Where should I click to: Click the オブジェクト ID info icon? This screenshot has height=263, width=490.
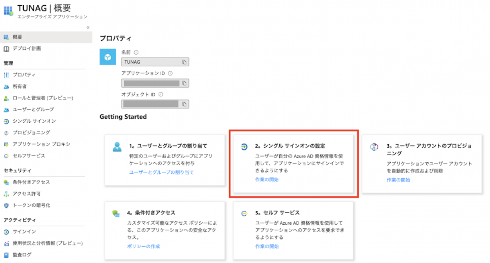pyautogui.click(x=161, y=94)
